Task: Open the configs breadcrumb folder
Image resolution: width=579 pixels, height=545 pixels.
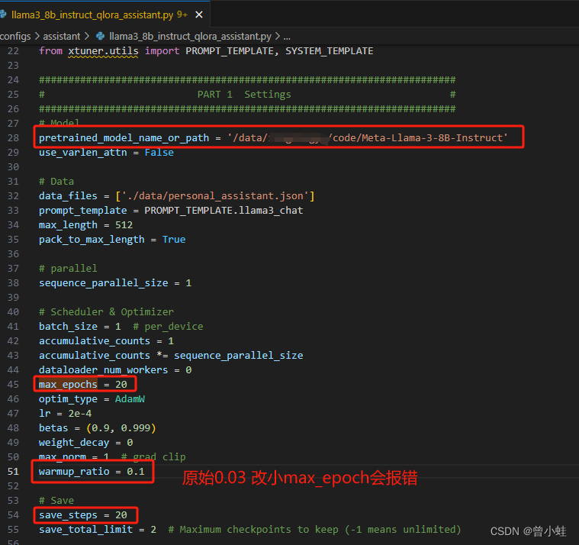Action: pos(15,36)
